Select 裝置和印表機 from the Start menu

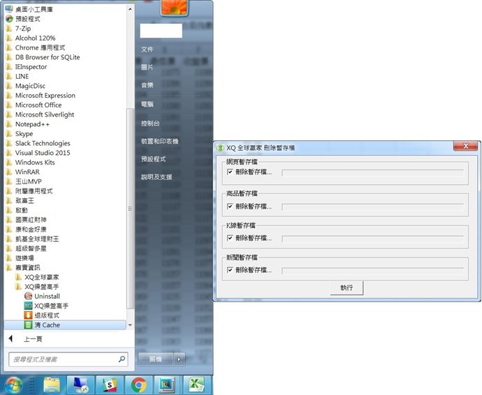click(159, 141)
